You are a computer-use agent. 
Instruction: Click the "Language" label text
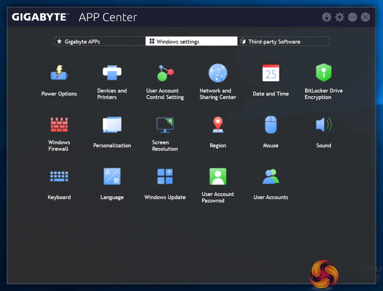click(112, 197)
